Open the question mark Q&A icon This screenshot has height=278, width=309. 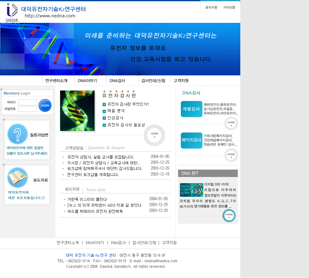[x=18, y=134]
